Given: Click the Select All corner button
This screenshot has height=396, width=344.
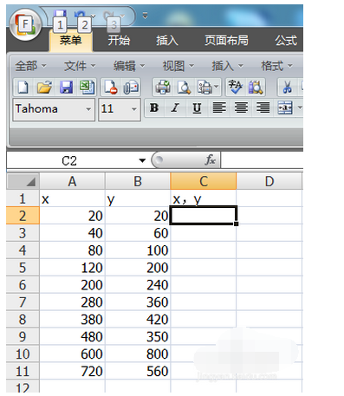Looking at the screenshot, I should 23,181.
